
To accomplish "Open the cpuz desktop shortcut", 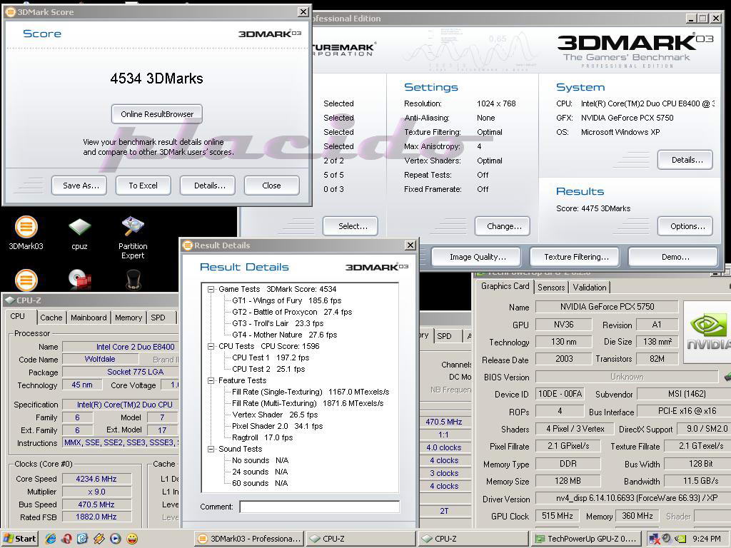I will (79, 233).
